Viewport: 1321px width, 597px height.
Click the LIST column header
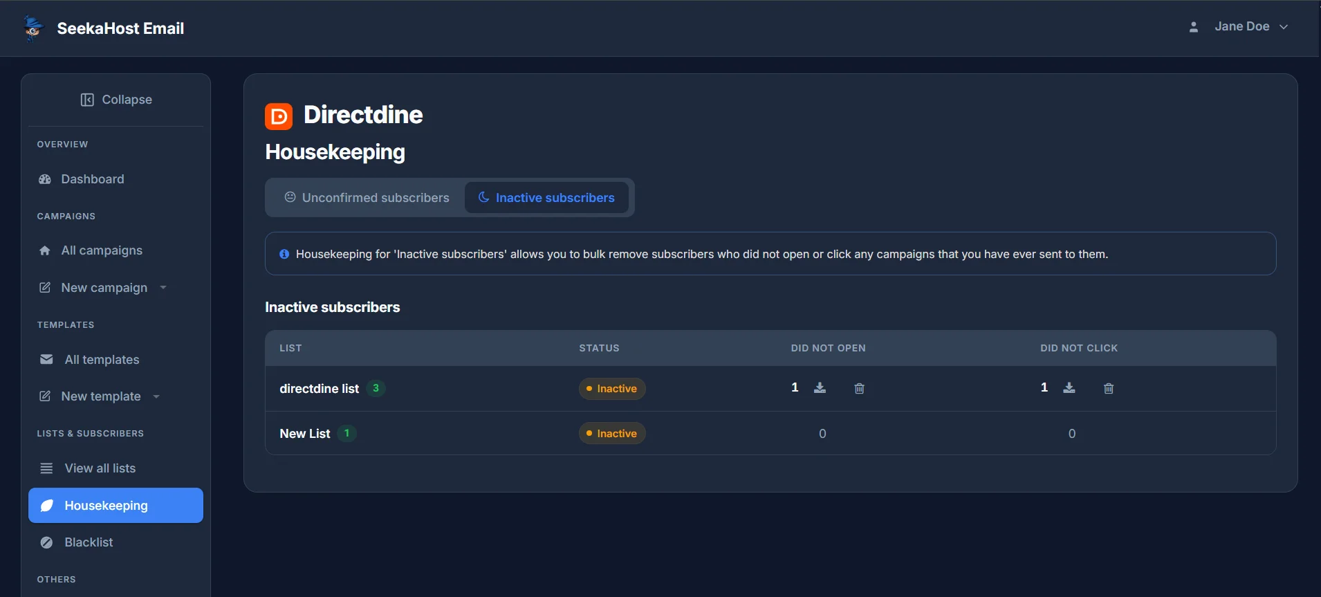(290, 348)
